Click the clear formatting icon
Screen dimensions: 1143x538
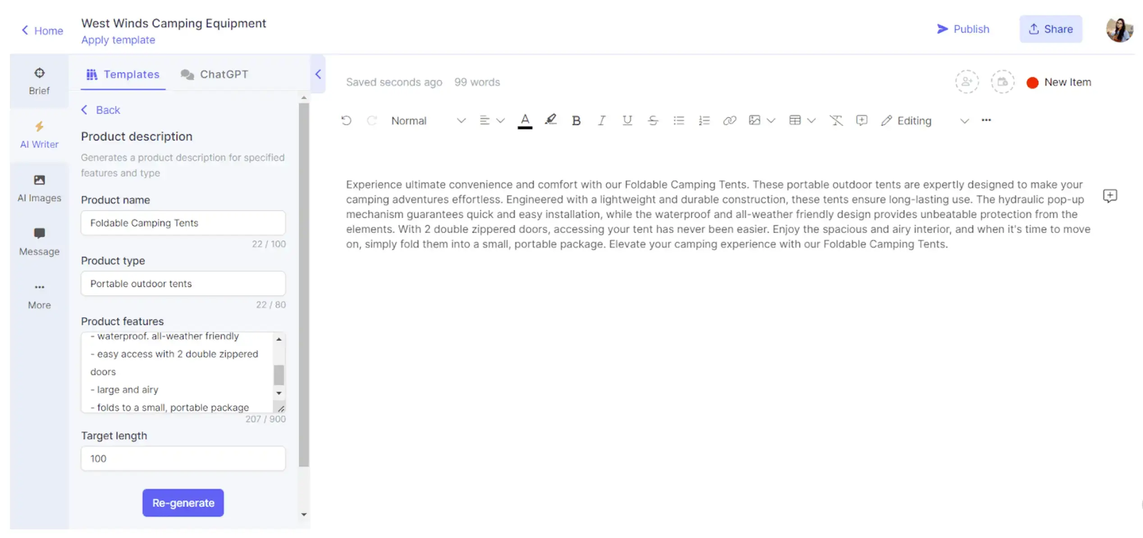click(836, 120)
